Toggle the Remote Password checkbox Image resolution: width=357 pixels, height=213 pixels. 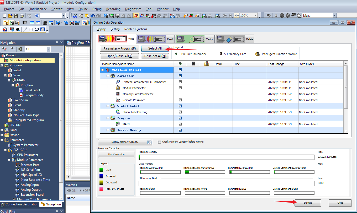point(180,100)
